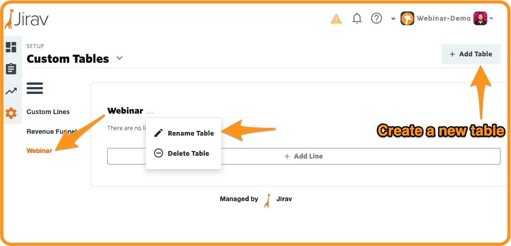Select the orange settings gear icon
This screenshot has height=246, width=511.
click(11, 114)
